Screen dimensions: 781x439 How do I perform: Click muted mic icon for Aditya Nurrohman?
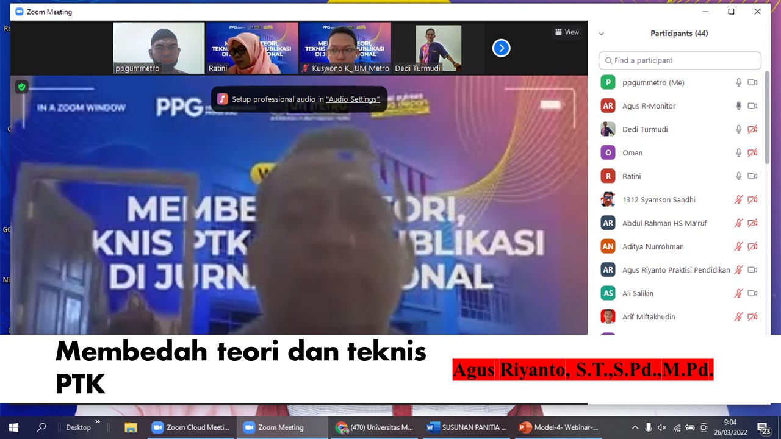point(738,246)
